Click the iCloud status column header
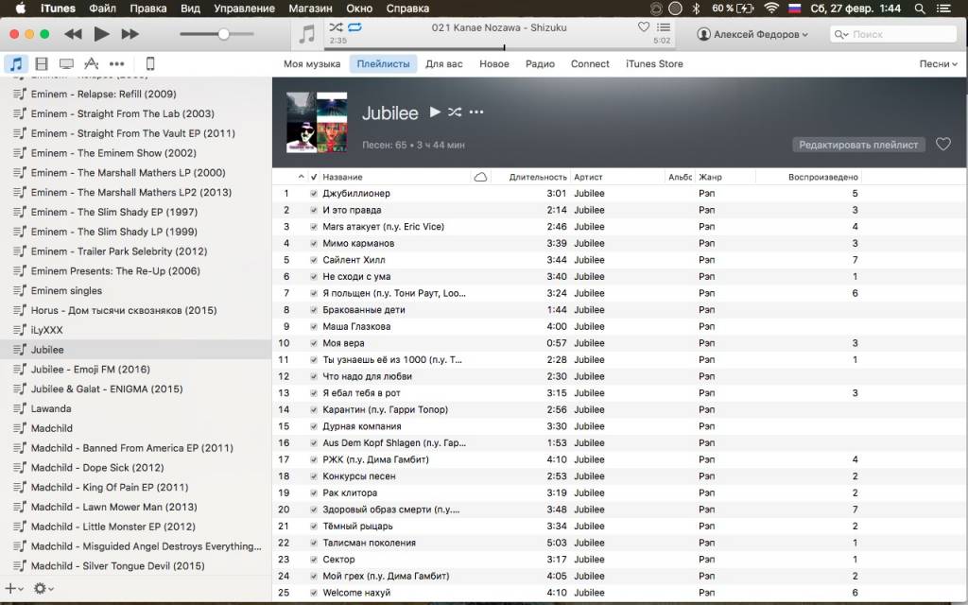This screenshot has height=605, width=968. 480,177
